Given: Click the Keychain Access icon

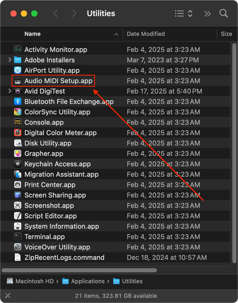Looking at the screenshot, I should point(18,164).
